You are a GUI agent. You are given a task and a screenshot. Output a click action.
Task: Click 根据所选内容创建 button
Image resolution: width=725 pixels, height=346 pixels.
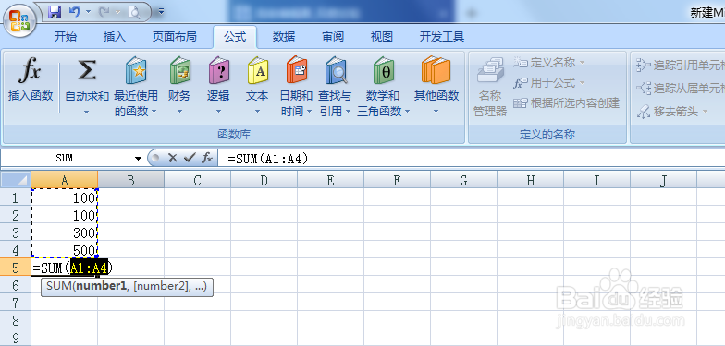566,103
